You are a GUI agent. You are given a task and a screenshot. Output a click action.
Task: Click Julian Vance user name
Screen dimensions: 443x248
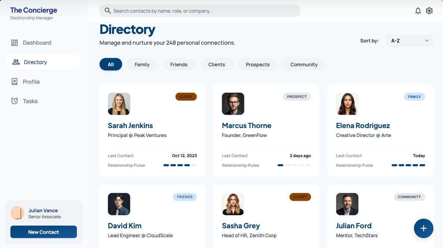tap(43, 210)
